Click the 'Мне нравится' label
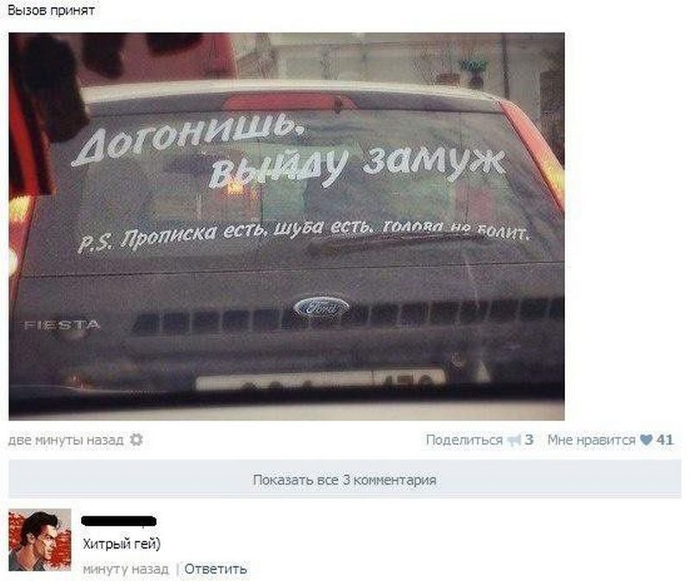Image resolution: width=690 pixels, height=581 pixels. (592, 440)
